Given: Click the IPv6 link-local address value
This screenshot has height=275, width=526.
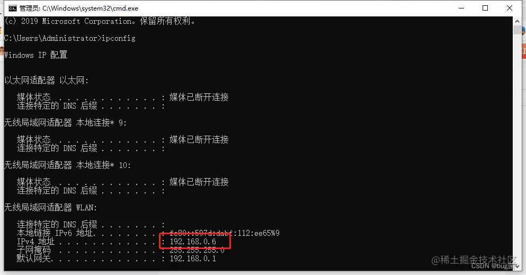Looking at the screenshot, I should pyautogui.click(x=225, y=233).
